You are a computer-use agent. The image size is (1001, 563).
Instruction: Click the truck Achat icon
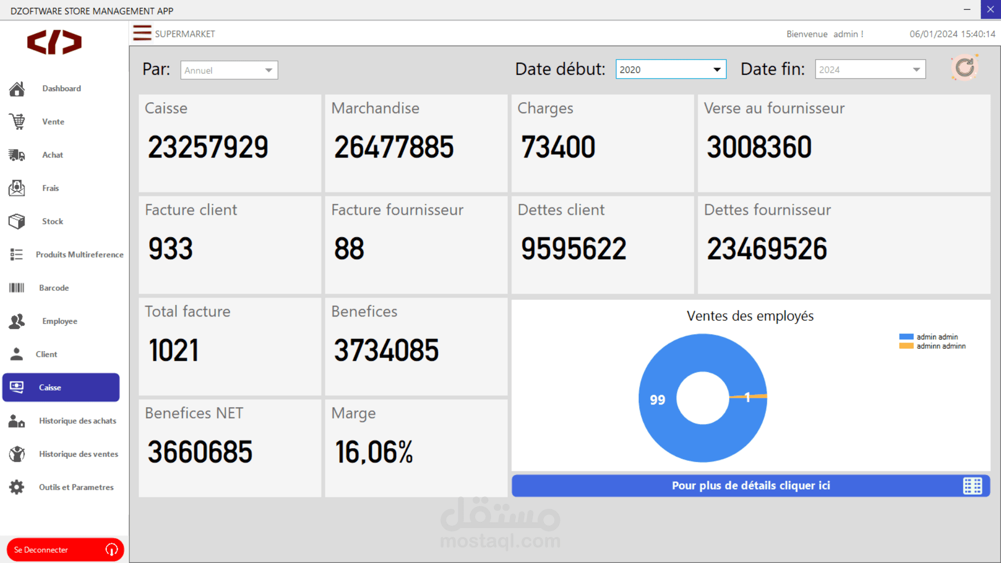click(17, 155)
